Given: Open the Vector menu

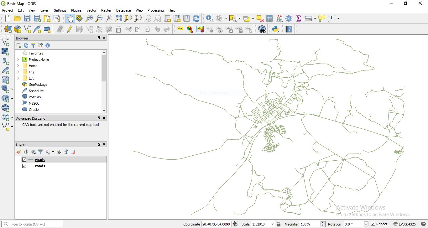Looking at the screenshot, I should 91,10.
